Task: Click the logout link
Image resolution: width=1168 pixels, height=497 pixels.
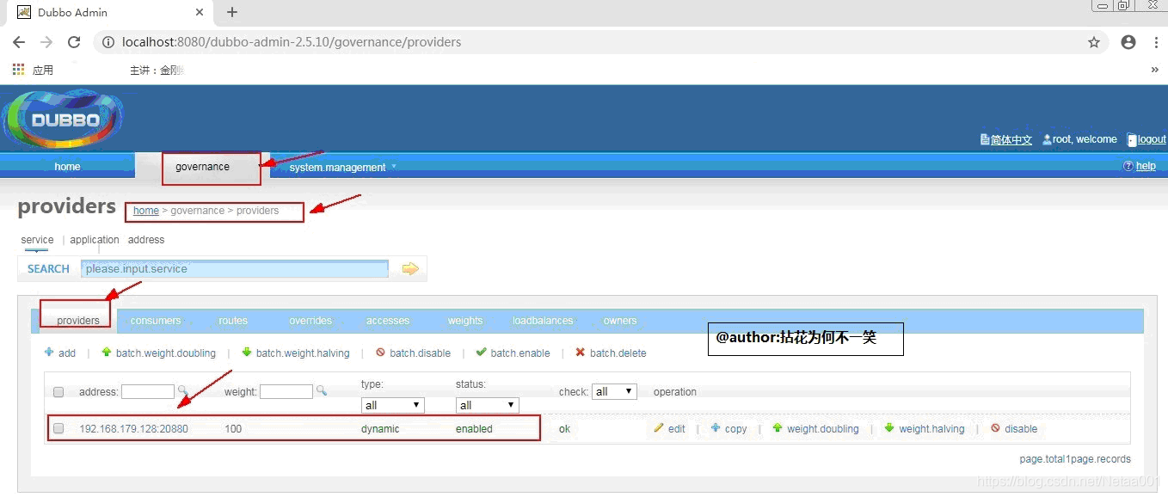Action: [1152, 140]
